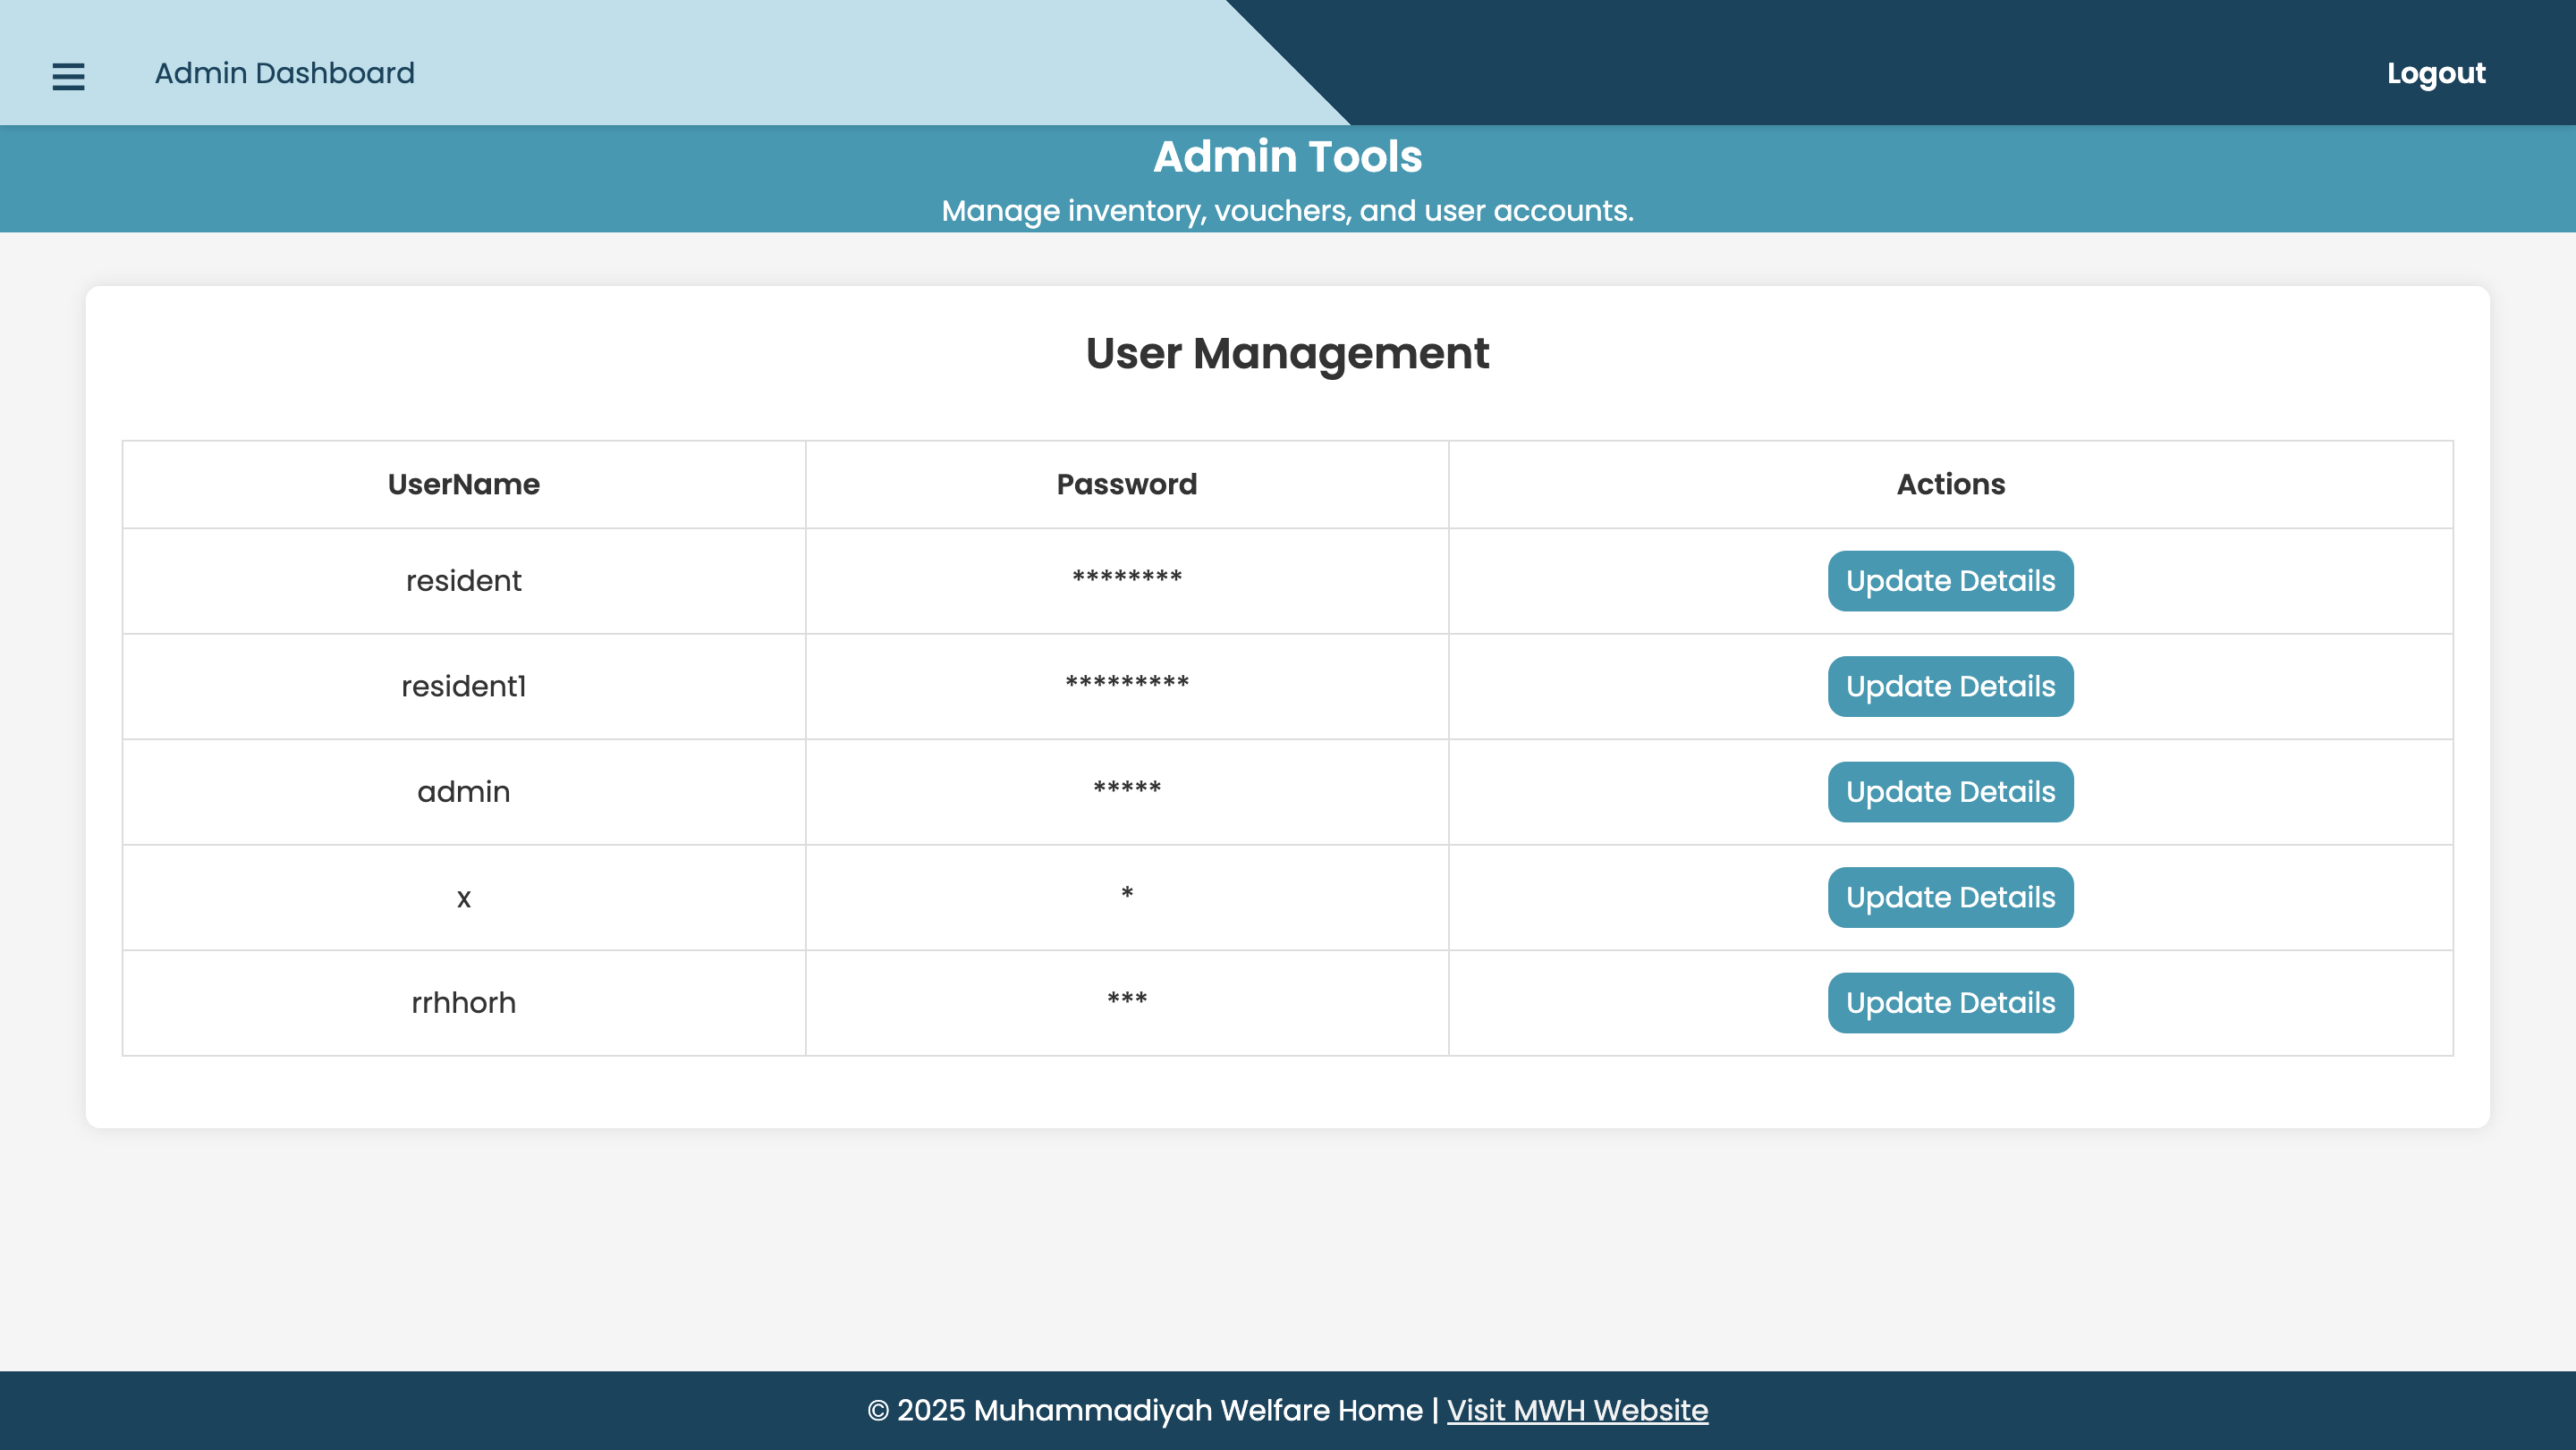Image resolution: width=2576 pixels, height=1450 pixels.
Task: Click the User Management heading
Action: click(x=1287, y=354)
